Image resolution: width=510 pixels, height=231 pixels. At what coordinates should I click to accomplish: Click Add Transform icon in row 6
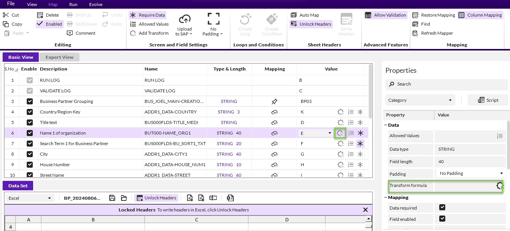coord(340,133)
